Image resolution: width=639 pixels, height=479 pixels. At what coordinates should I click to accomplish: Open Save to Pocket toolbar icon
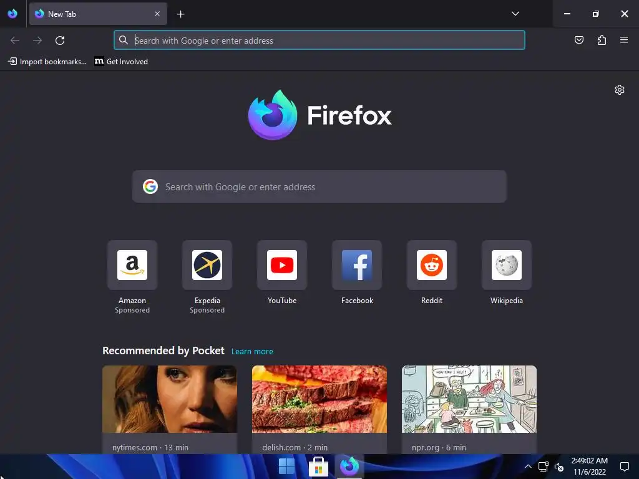pos(578,40)
